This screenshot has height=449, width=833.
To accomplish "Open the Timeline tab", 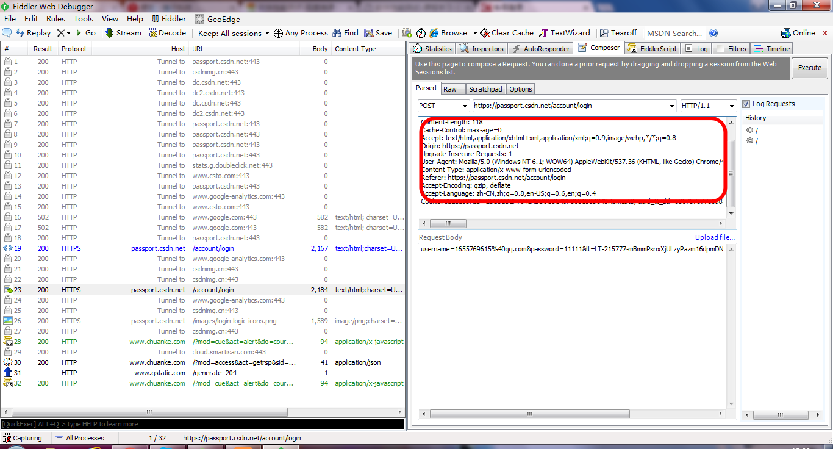I will [772, 49].
